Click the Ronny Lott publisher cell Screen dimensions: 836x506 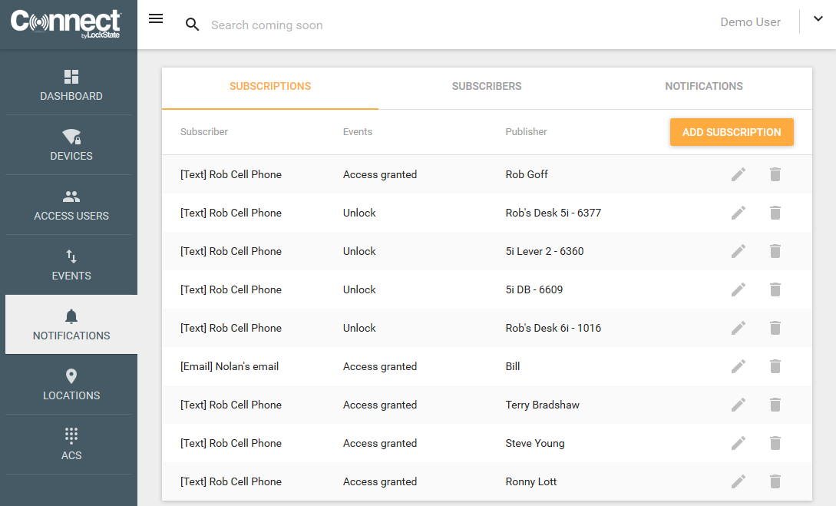pyautogui.click(x=531, y=481)
